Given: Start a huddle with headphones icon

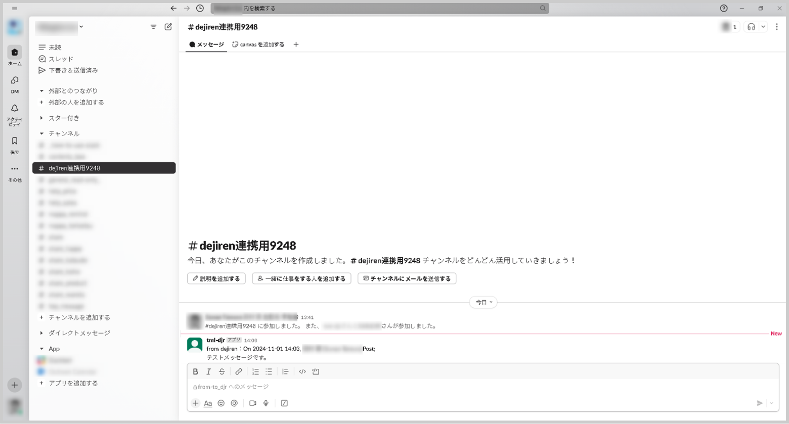Looking at the screenshot, I should tap(751, 27).
